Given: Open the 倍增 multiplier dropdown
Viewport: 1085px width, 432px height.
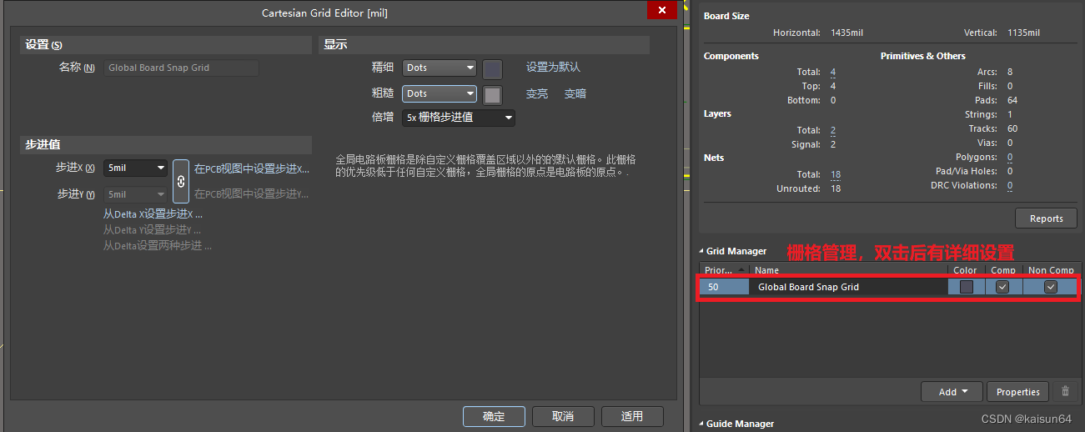Looking at the screenshot, I should pyautogui.click(x=459, y=118).
